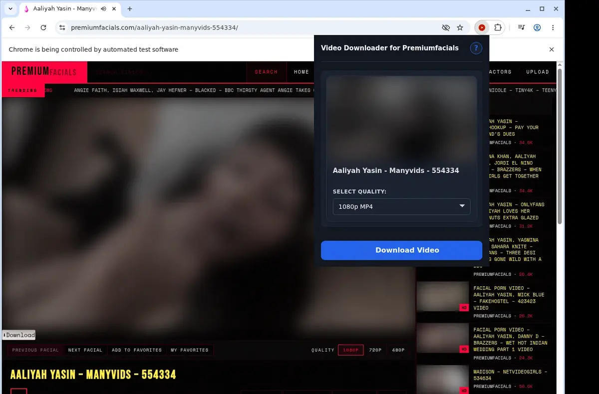Open the Danny D Brazzers sidebar video link
The image size is (599, 394).
point(510,340)
